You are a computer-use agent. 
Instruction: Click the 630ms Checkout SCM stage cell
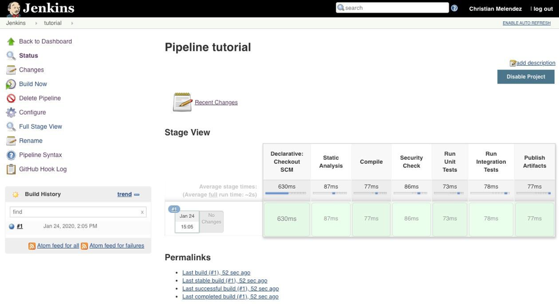[286, 219]
